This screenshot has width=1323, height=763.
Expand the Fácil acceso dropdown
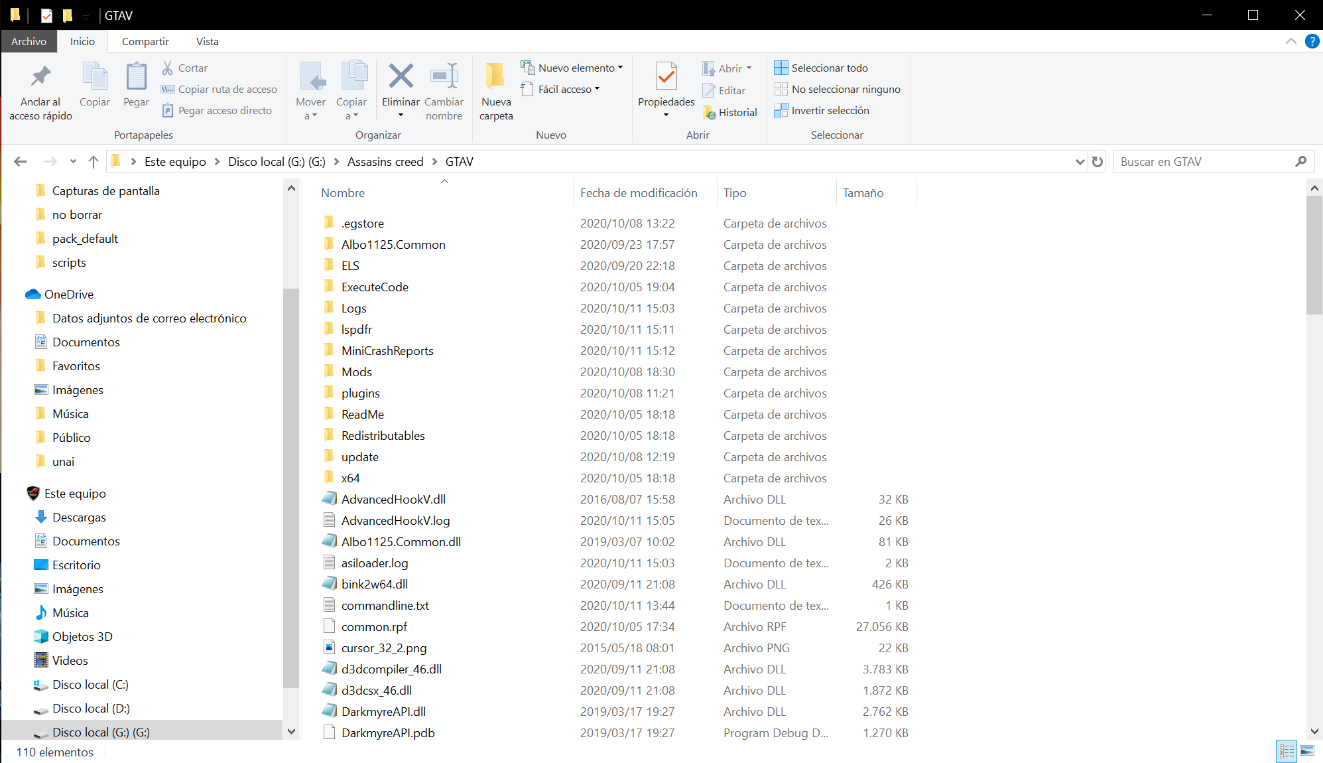(561, 89)
